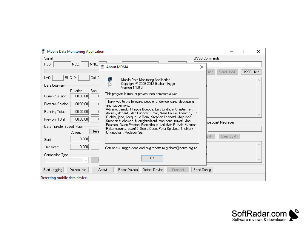Click the RNC ID field
Viewport: 306px width, 229px height.
(x=84, y=78)
